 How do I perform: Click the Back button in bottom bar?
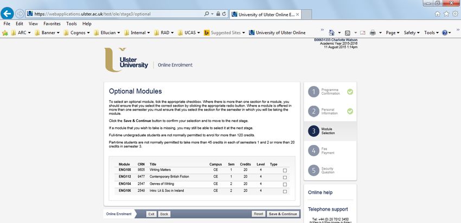164,214
